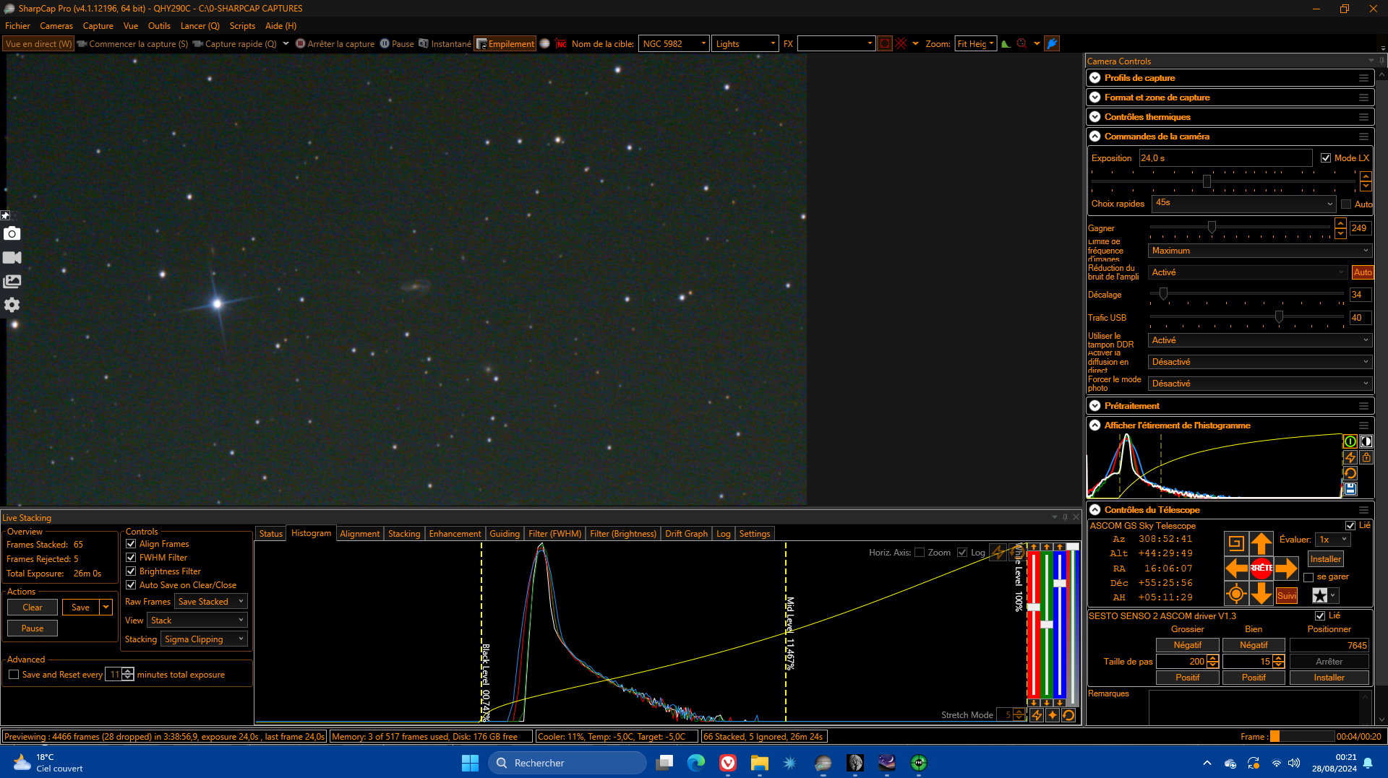The height and width of the screenshot is (778, 1388).
Task: Open the View Stack dropdown
Action: point(197,621)
